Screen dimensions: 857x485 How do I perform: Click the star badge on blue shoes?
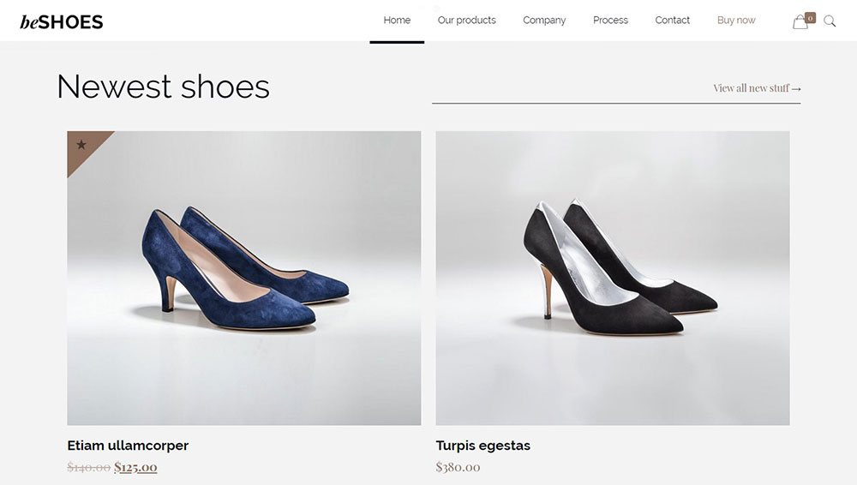[82, 144]
